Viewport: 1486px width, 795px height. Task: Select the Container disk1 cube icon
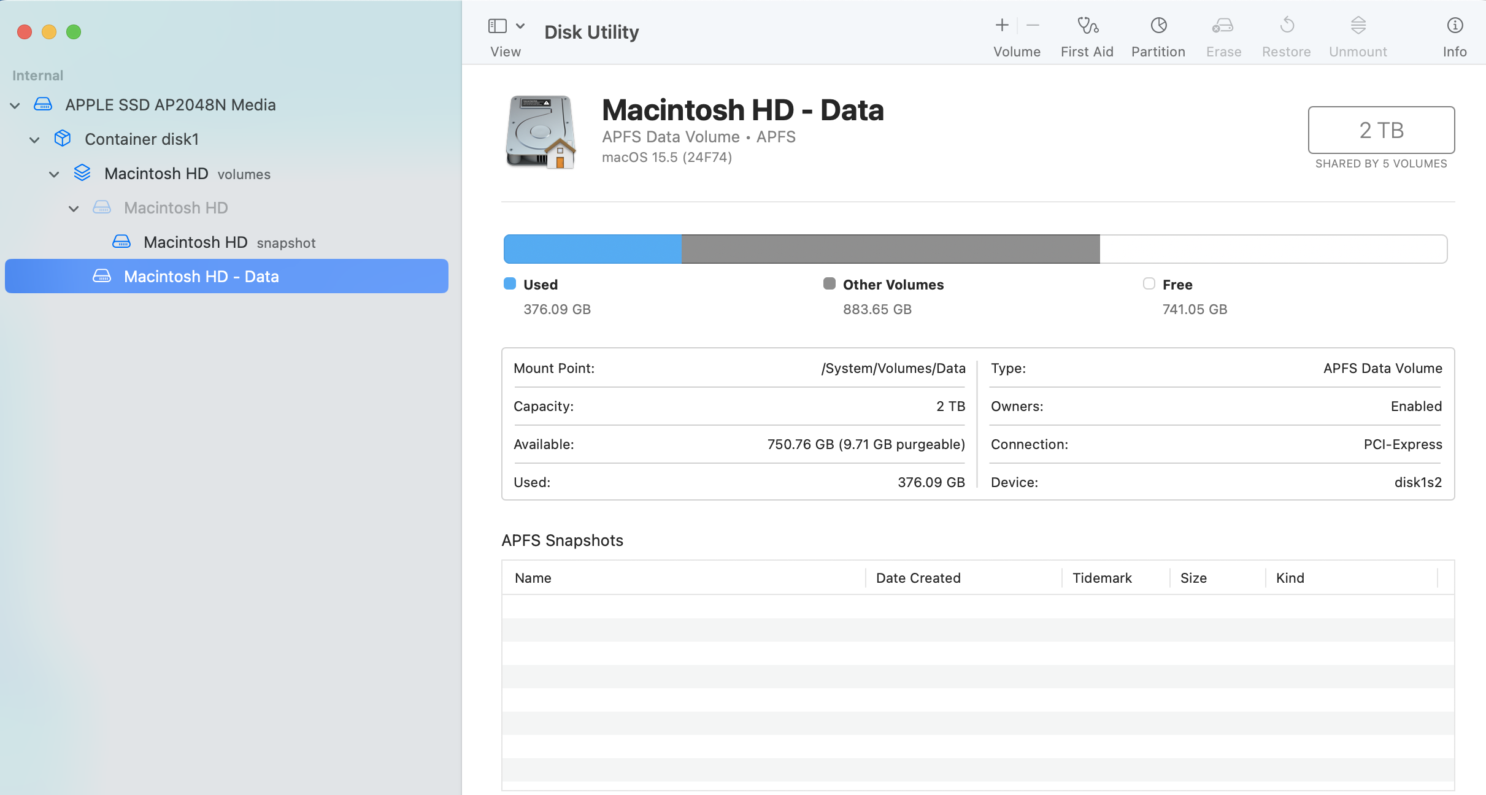(63, 139)
